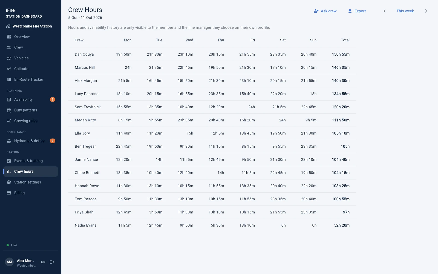Image resolution: width=438 pixels, height=274 pixels.
Task: Click the sign-out icon at the bottom left
Action: tap(52, 262)
